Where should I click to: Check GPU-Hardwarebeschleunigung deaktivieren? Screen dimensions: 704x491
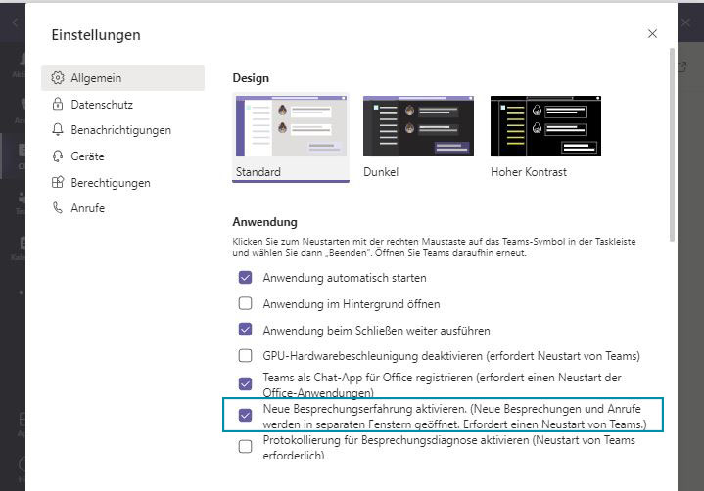(x=245, y=356)
